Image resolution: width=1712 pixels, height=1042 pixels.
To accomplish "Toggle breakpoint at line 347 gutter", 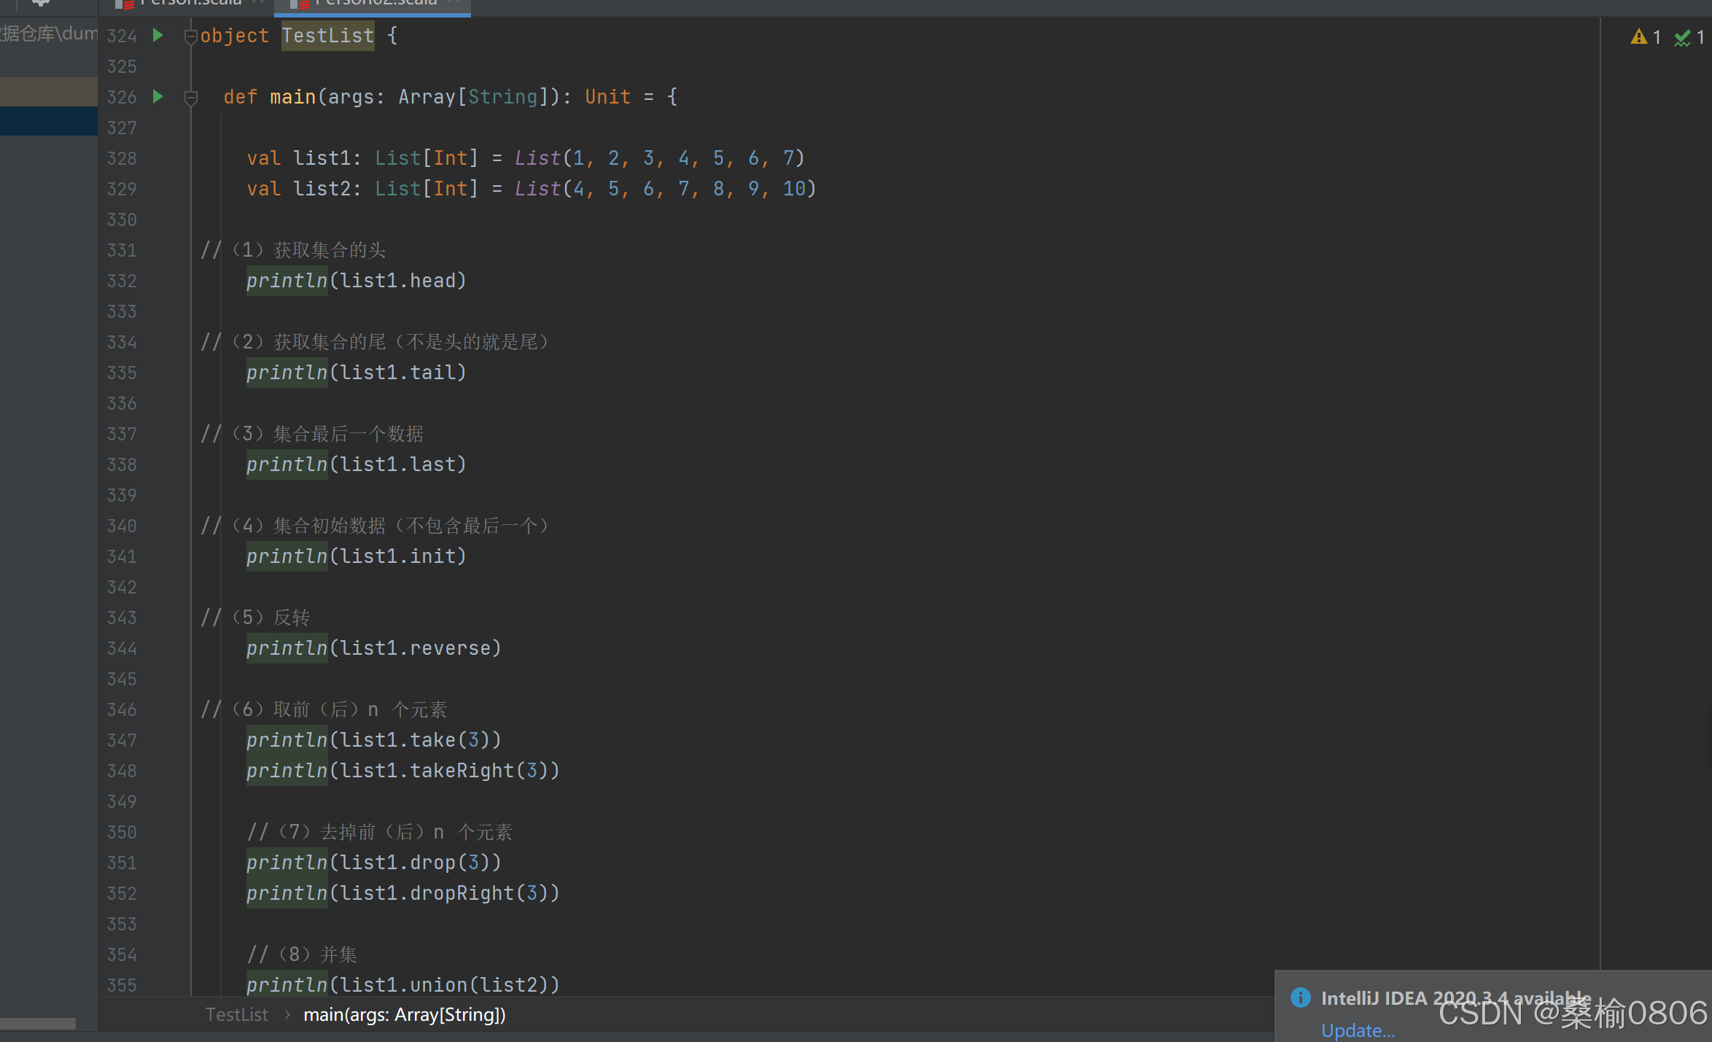I will [157, 740].
